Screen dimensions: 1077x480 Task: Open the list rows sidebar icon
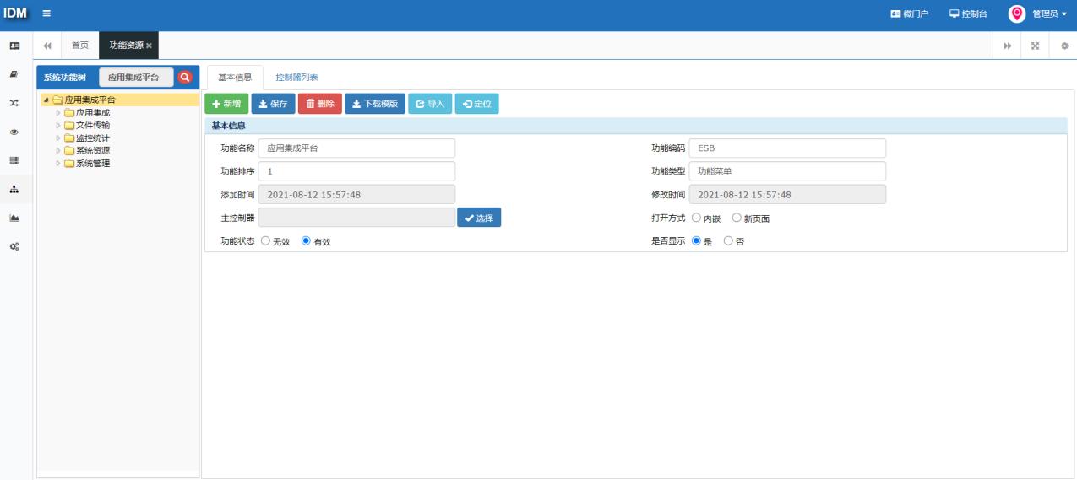click(x=14, y=160)
